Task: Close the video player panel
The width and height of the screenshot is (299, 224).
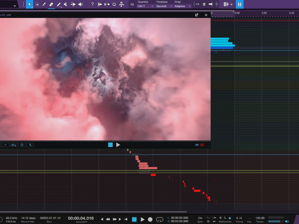Action: click(206, 15)
